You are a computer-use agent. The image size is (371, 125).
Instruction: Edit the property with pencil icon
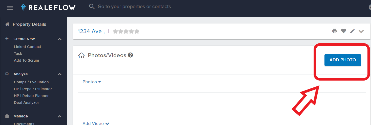pos(352,31)
